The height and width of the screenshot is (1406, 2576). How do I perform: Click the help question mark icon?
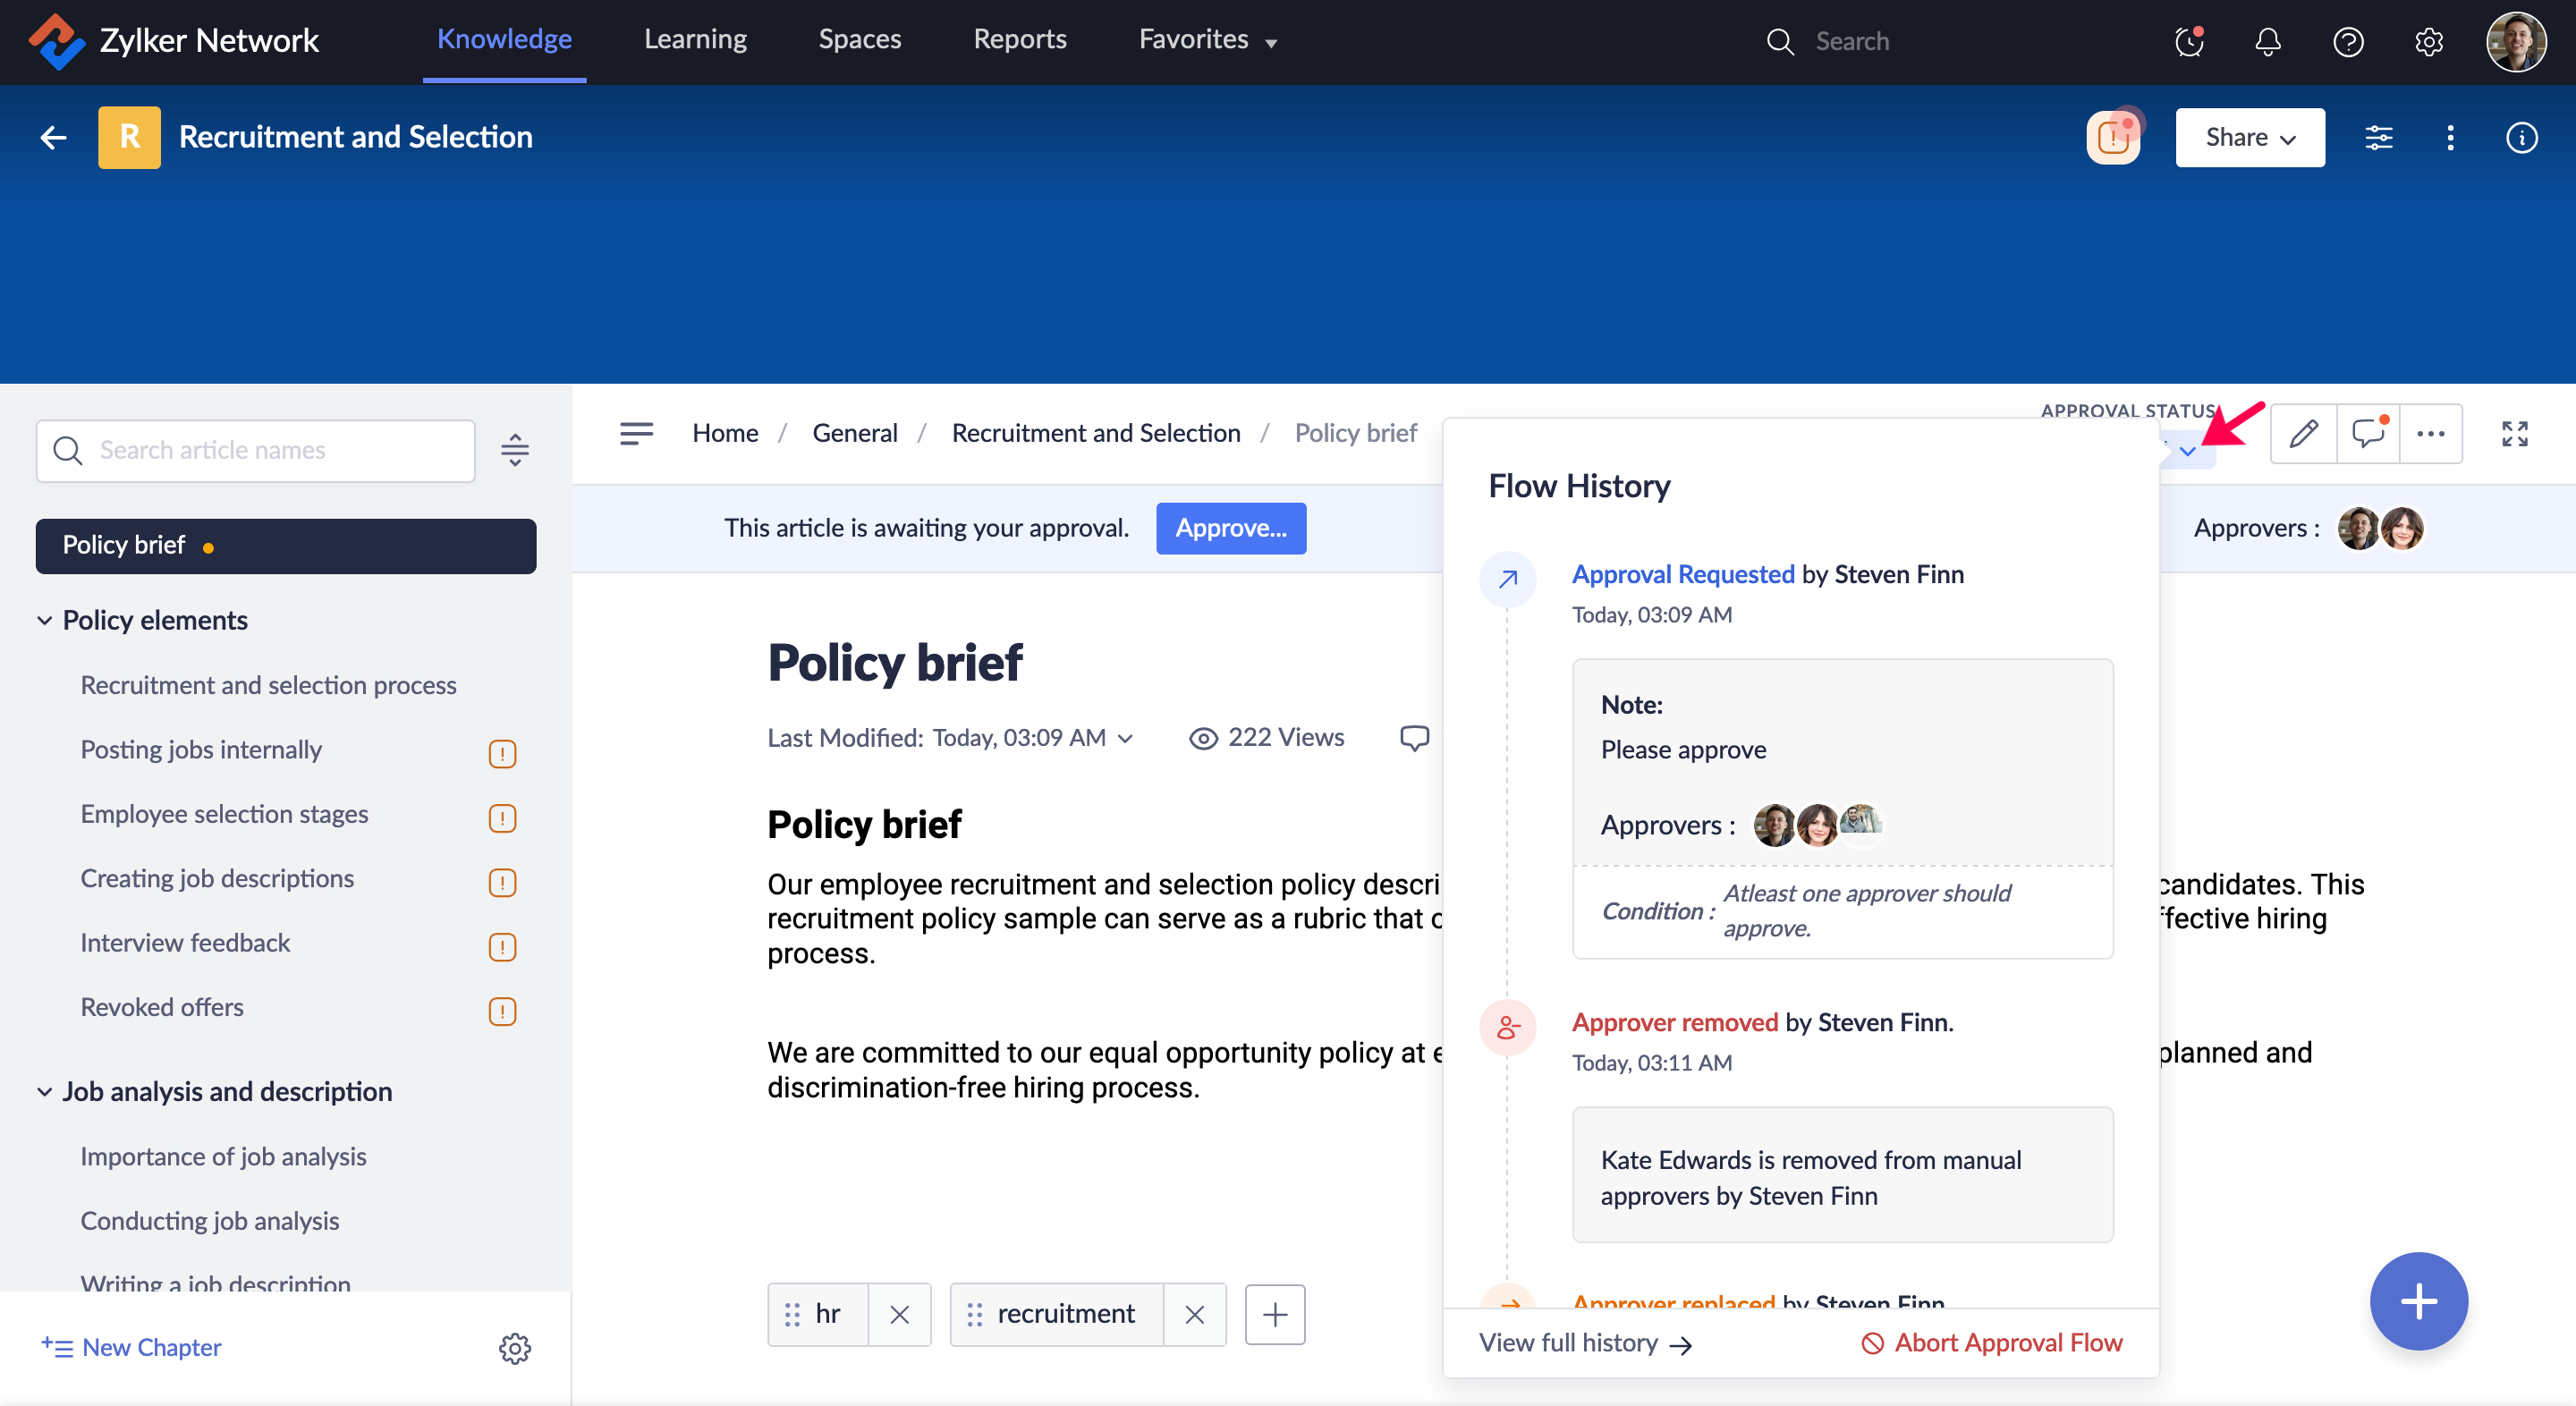2347,41
